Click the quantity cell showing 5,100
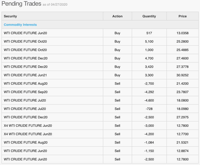200x165 pixels. pyautogui.click(x=149, y=42)
